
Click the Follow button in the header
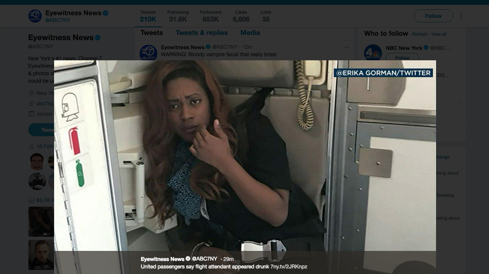pos(433,16)
